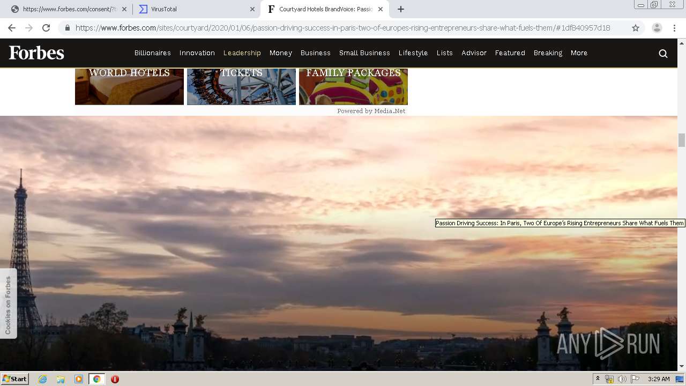Switch to the Forbes consent tab
Viewport: 686px width, 386px height.
tap(69, 9)
